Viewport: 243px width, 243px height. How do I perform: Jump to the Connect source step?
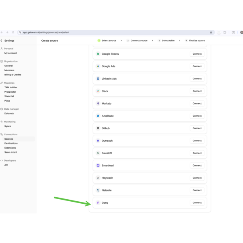point(137,40)
